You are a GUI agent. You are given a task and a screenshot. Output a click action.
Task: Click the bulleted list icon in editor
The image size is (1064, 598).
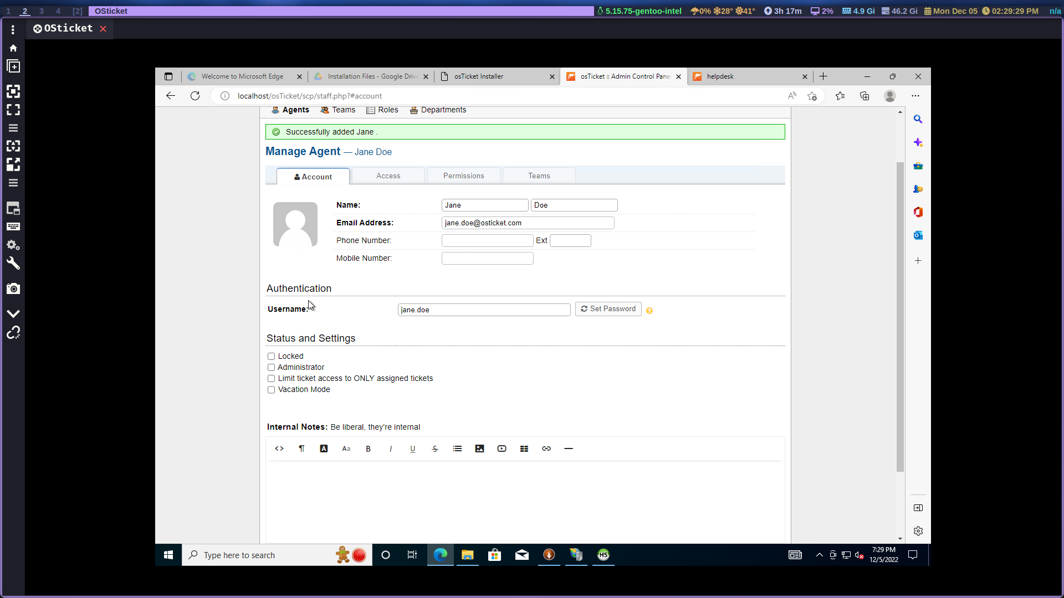tap(457, 448)
